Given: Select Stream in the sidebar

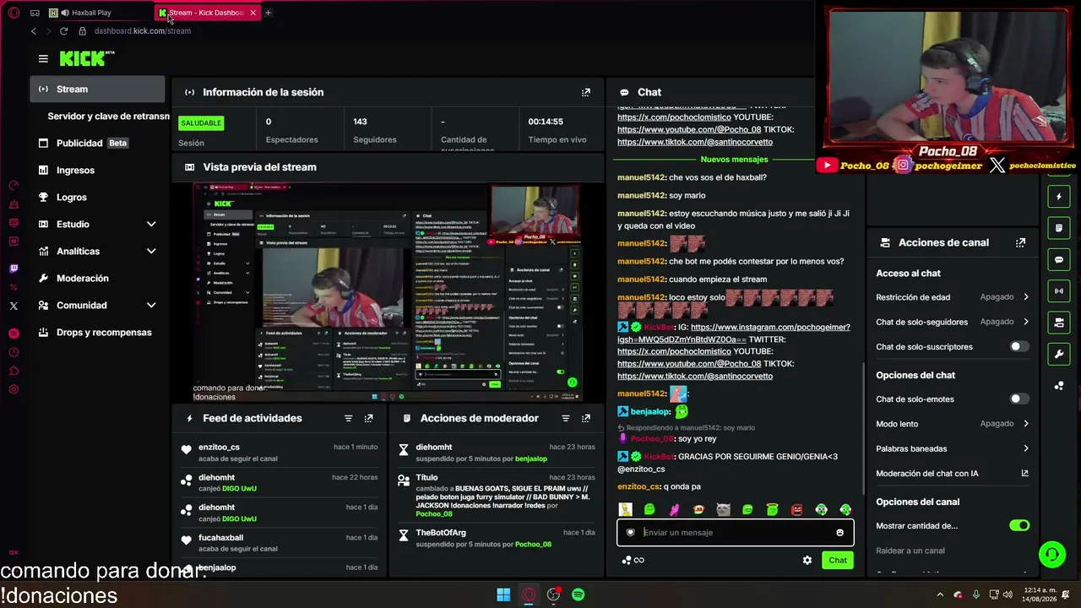Looking at the screenshot, I should (x=97, y=89).
